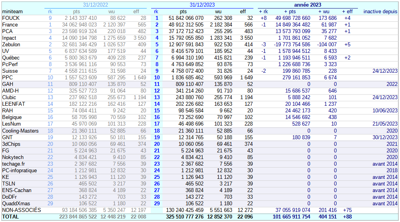Select the TOTAL row label

pos(10,217)
